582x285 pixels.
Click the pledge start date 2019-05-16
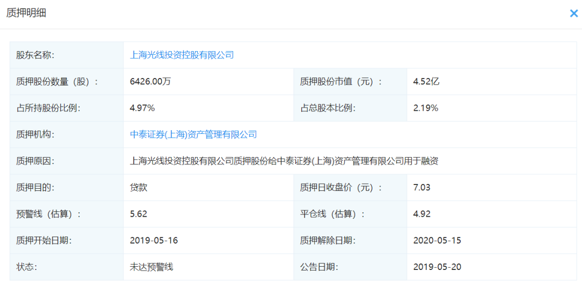pos(154,240)
